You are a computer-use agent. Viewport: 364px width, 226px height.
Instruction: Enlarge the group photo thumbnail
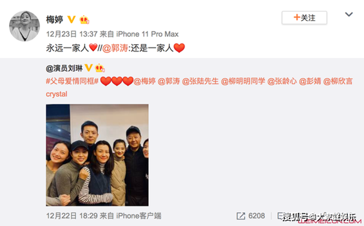[97, 155]
